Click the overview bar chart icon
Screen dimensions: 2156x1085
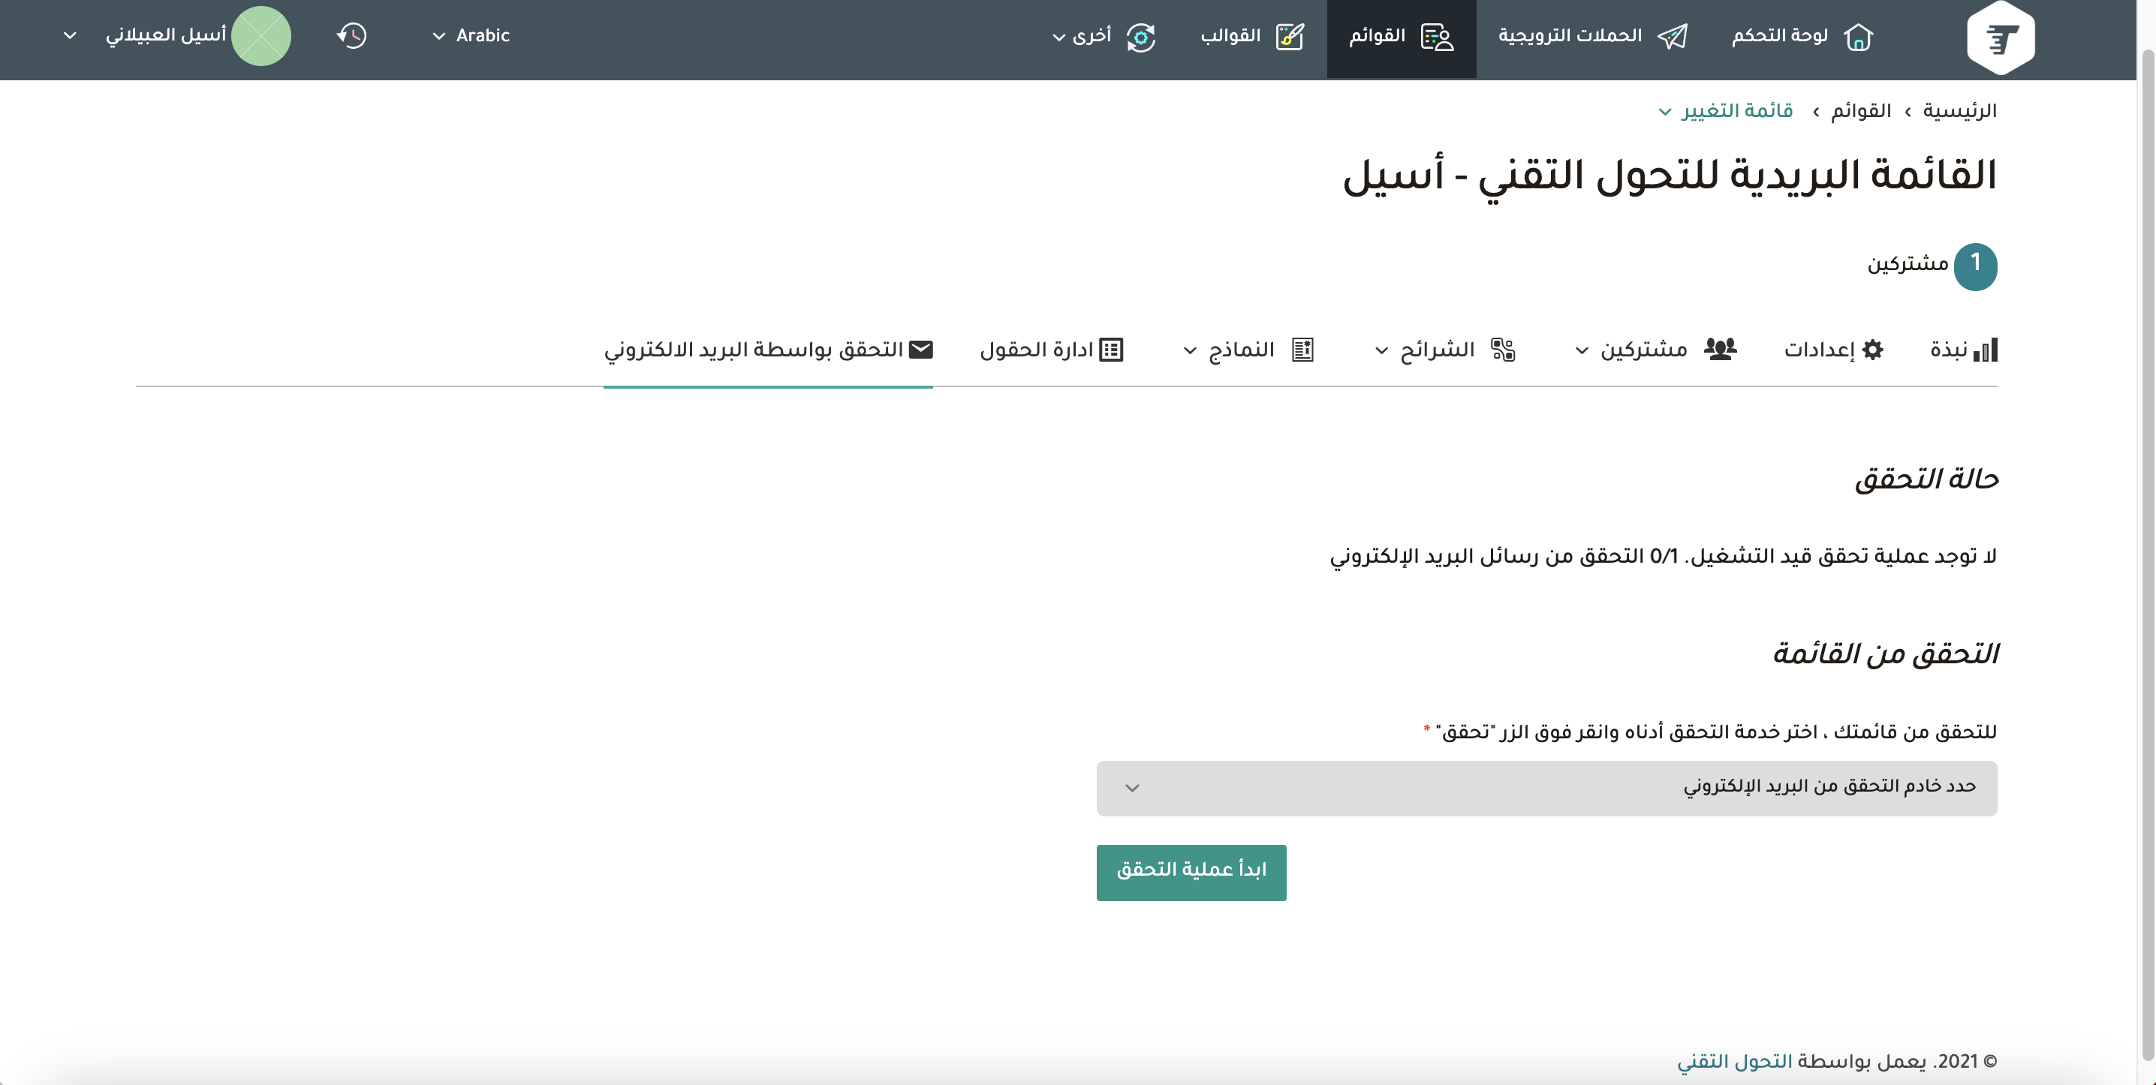tap(1984, 350)
